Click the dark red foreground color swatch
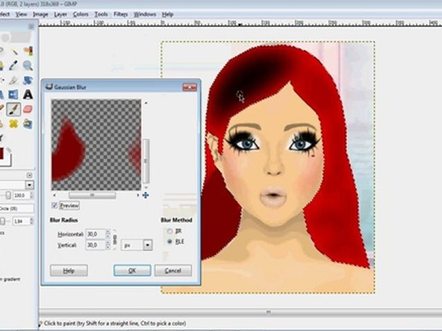Viewport: 442px width, 331px height. tap(1, 154)
